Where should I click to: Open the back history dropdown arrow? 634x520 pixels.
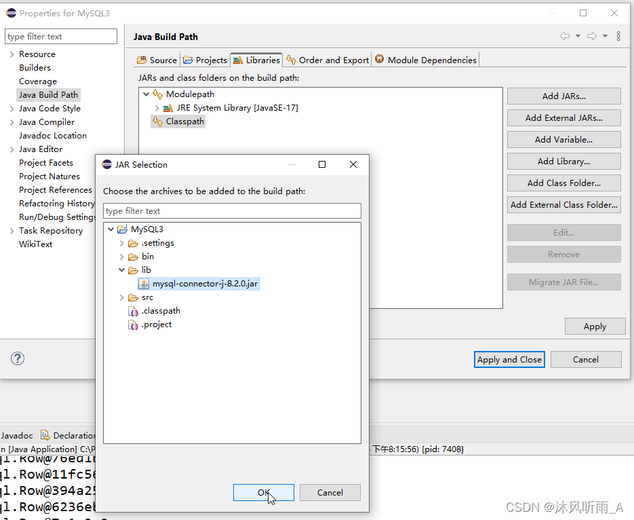point(578,37)
